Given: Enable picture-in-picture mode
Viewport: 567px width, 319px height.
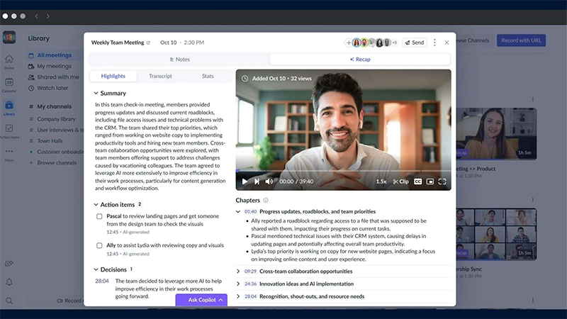Looking at the screenshot, I should point(430,181).
